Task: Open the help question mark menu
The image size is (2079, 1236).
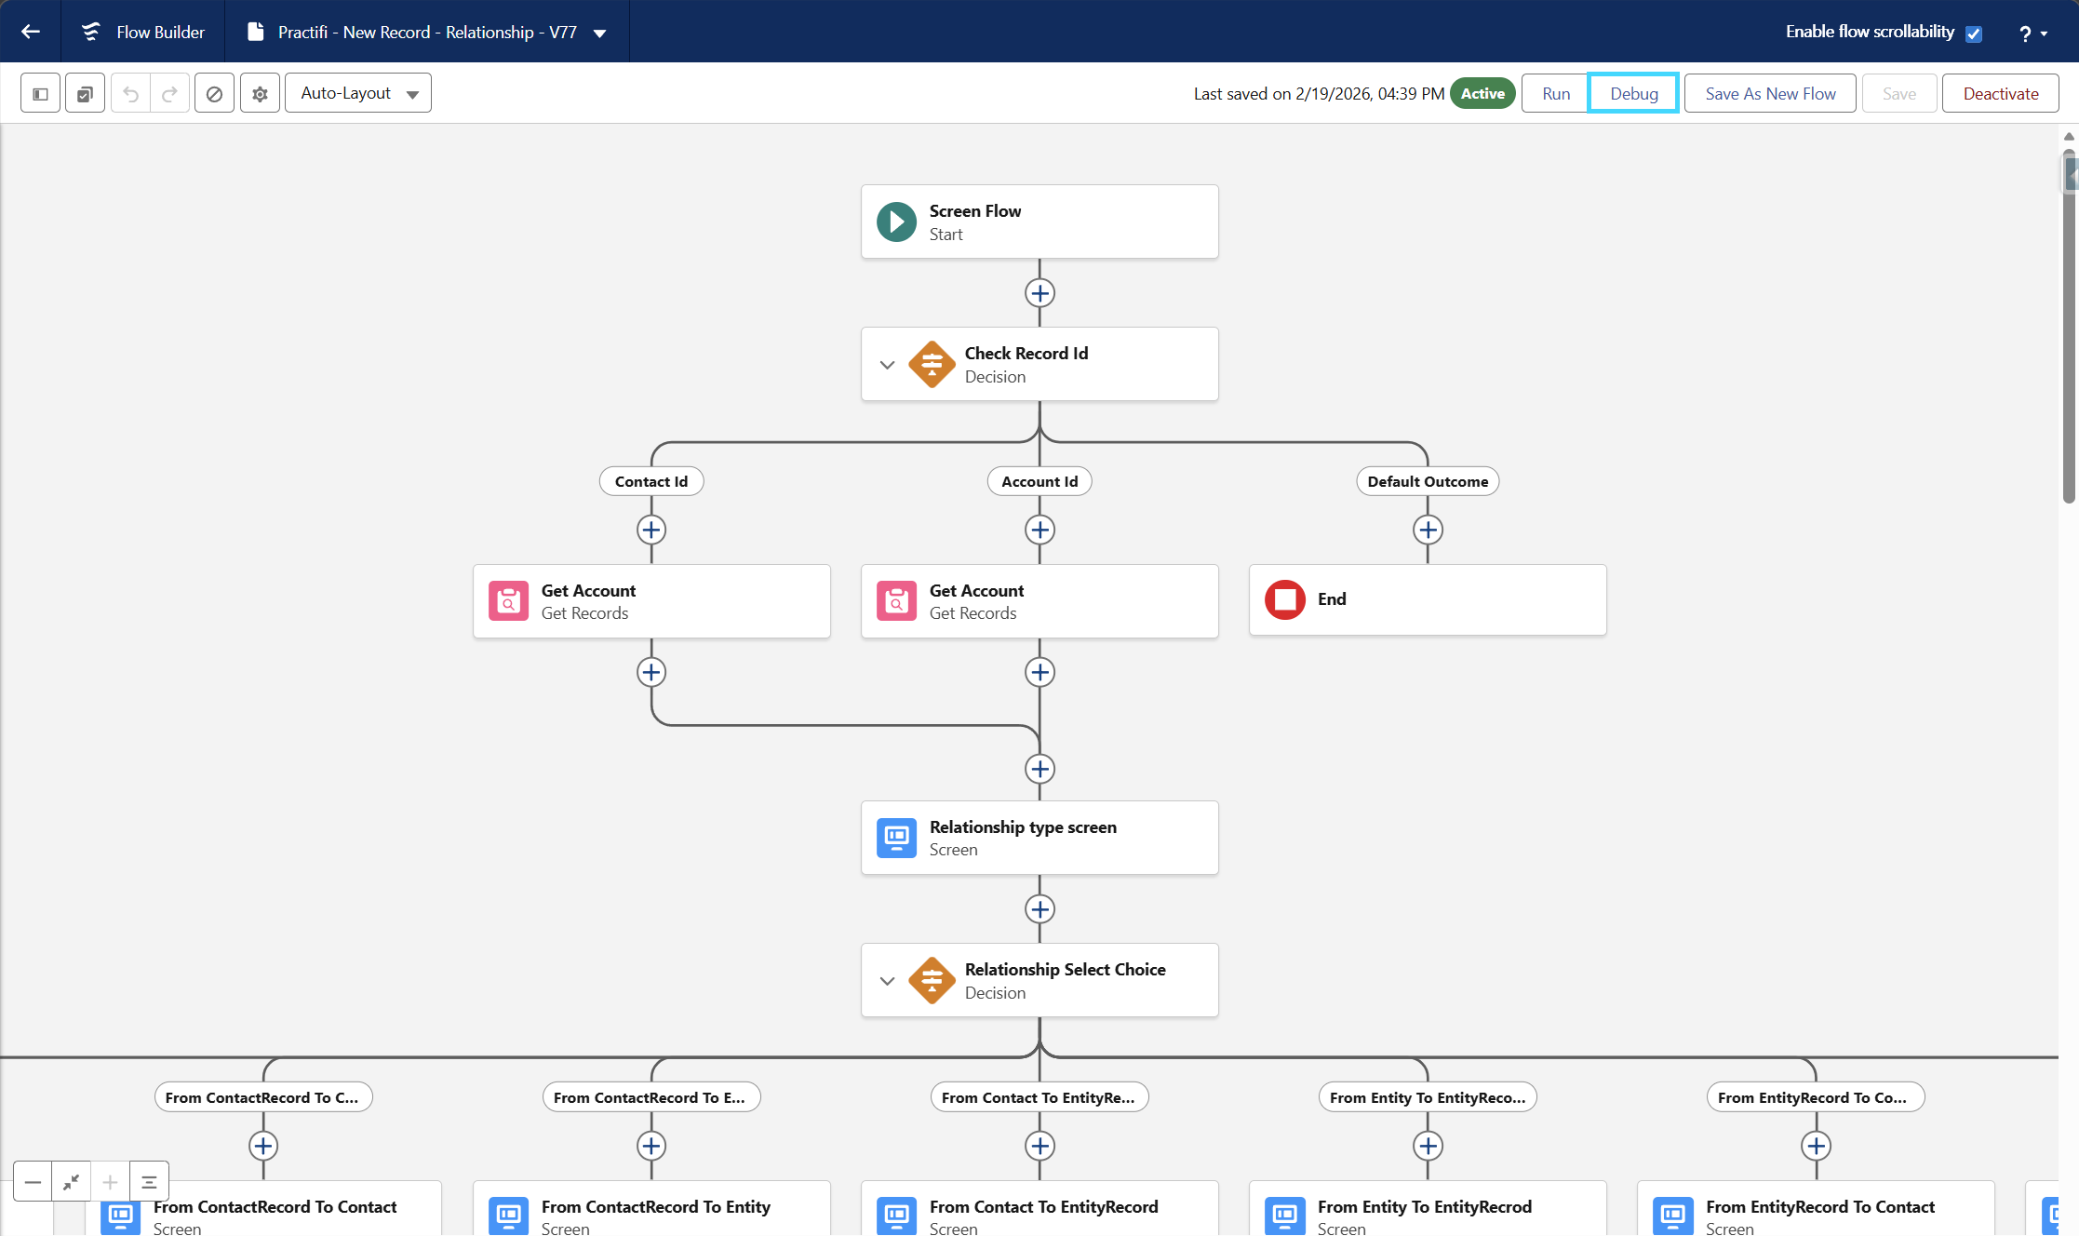Action: (2033, 34)
